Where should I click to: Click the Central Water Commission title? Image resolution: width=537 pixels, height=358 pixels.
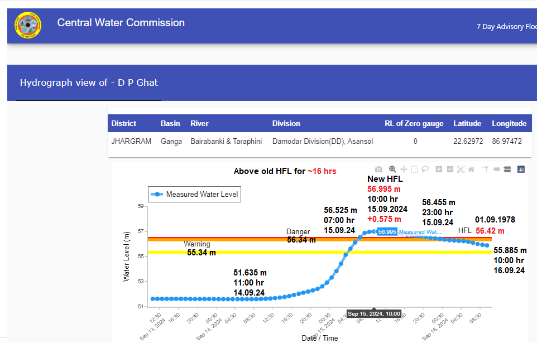(121, 23)
